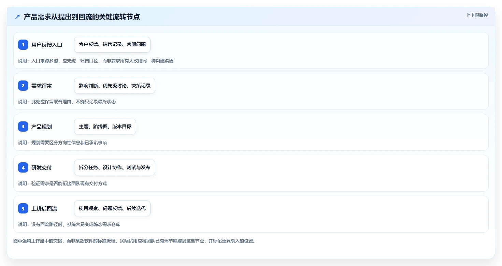
Task: Click the note starting 说明：规划需要区分方向性信息
Action: coord(62,143)
